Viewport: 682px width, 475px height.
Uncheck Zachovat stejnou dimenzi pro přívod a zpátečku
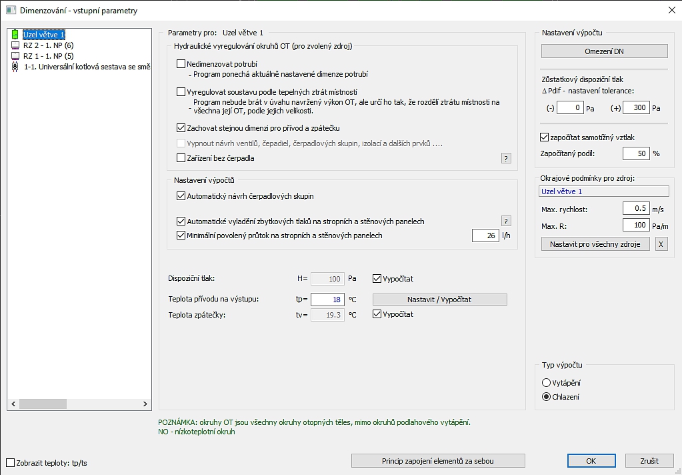coord(181,128)
